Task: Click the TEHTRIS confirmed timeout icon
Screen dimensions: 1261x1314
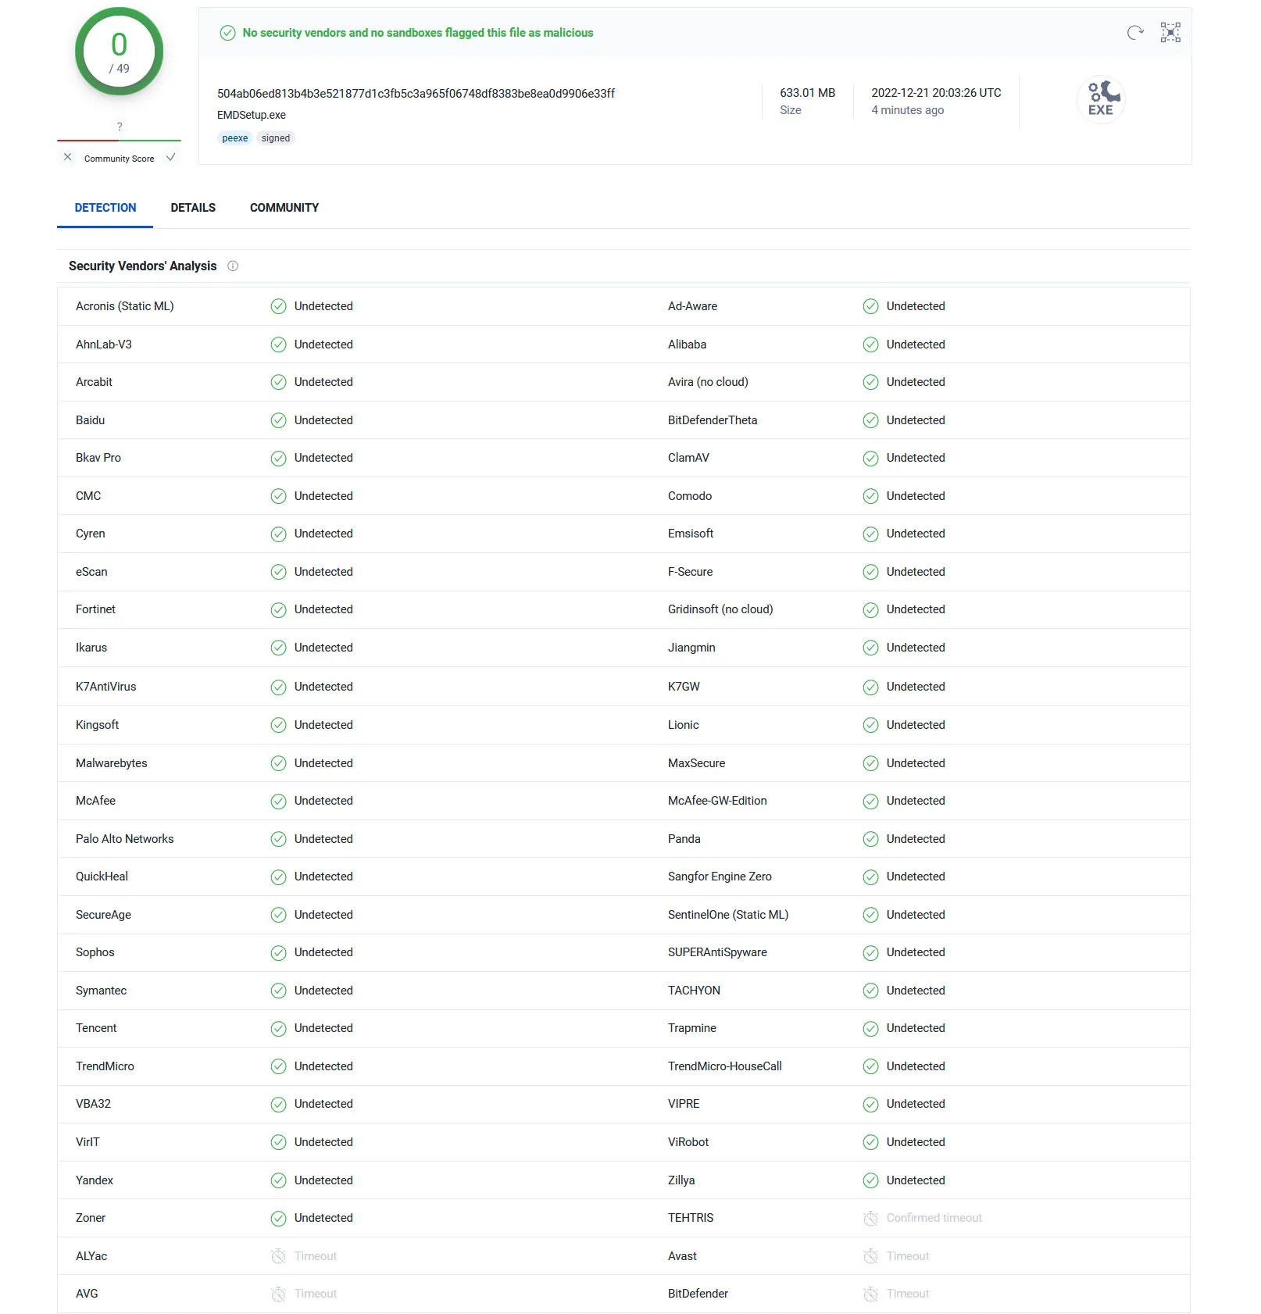Action: click(x=870, y=1218)
